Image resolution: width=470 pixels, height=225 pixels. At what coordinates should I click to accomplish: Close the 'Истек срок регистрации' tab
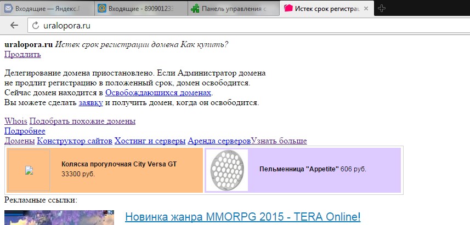[366, 9]
